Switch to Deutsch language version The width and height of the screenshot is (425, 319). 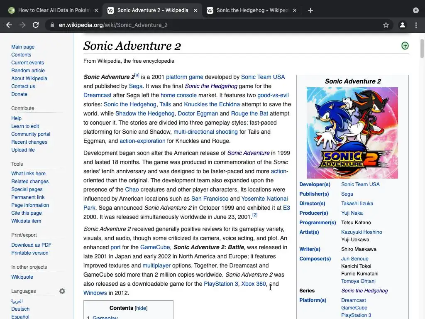point(20,309)
